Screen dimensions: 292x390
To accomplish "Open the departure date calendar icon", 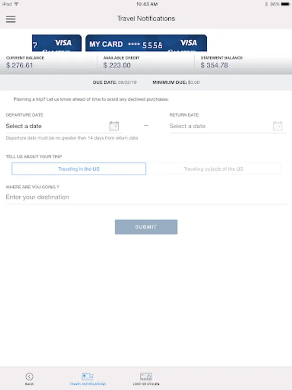I will click(x=114, y=126).
